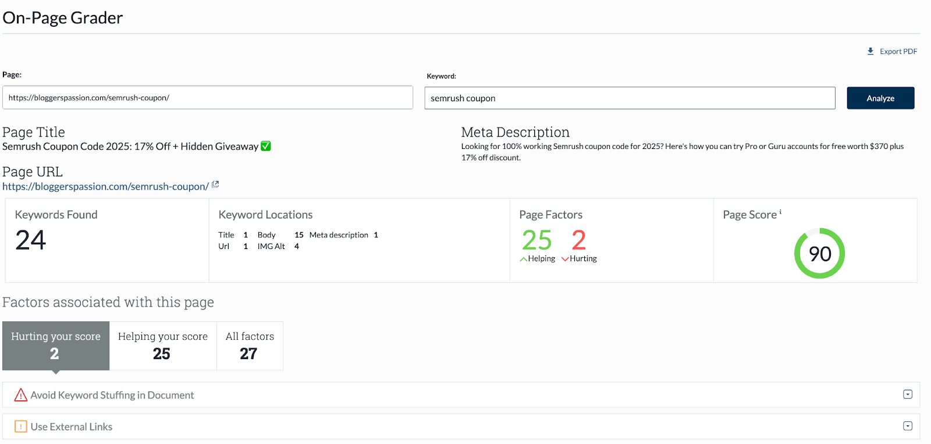Expand the Avoid Keyword Stuffing row arrow
Screen dimensions: 931x444
pyautogui.click(x=907, y=395)
